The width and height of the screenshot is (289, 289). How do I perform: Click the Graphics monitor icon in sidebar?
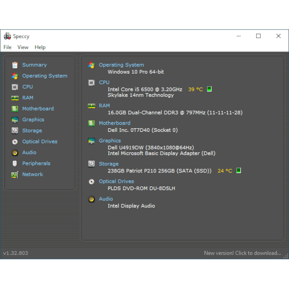(15, 120)
